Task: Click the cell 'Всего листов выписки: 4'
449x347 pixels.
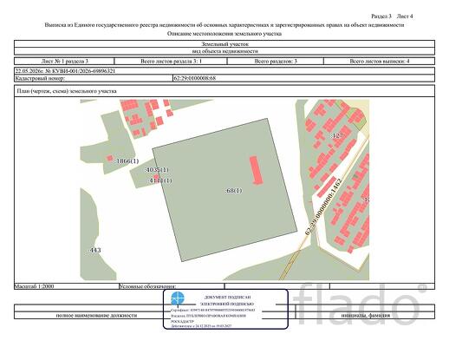Action: [x=380, y=61]
